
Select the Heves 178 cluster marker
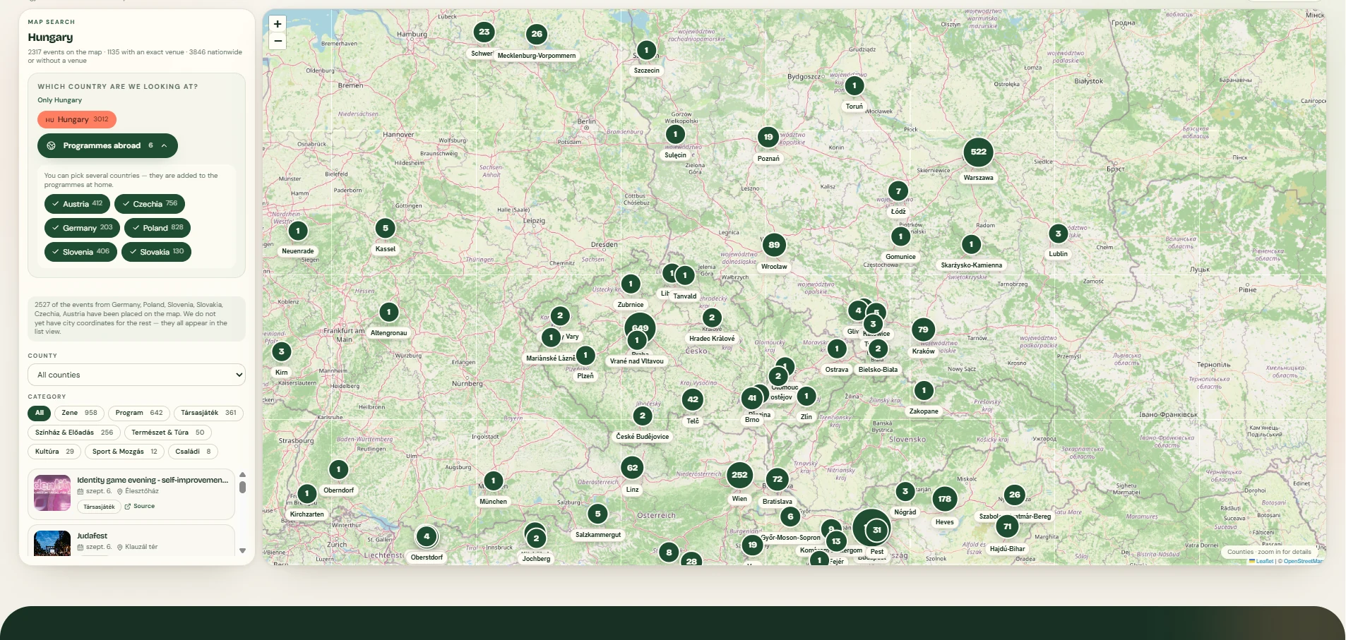[944, 499]
